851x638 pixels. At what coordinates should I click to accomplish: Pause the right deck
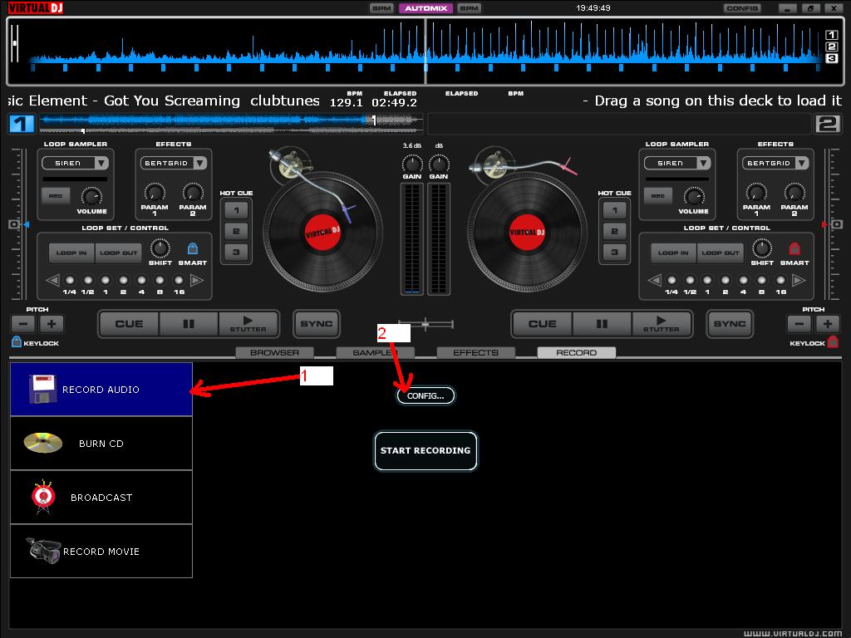(x=602, y=324)
